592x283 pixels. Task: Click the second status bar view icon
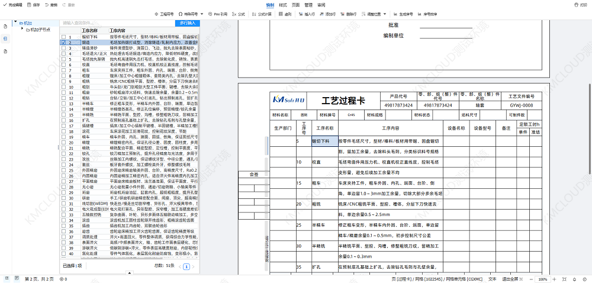[x=17, y=278]
